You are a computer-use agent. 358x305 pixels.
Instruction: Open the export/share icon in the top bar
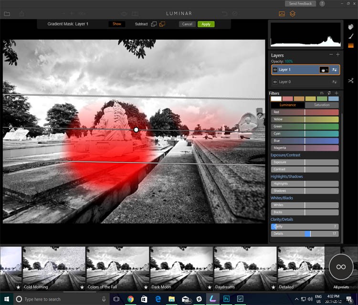click(x=21, y=14)
